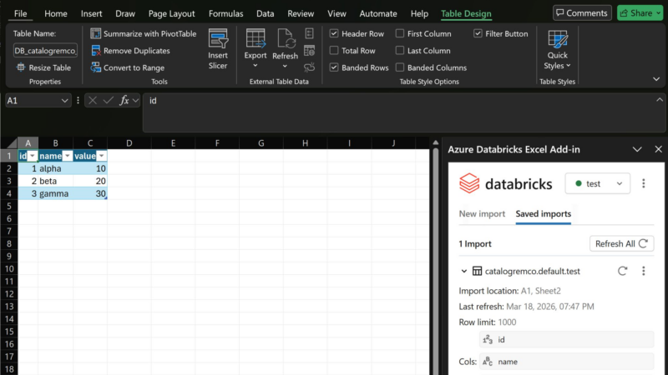The height and width of the screenshot is (375, 668).
Task: Click the cancel formula X icon
Action: [x=93, y=100]
